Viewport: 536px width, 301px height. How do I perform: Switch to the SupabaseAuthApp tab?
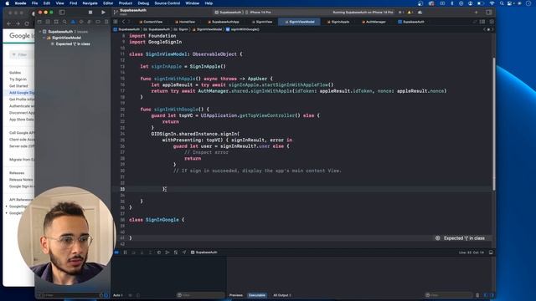click(x=224, y=22)
